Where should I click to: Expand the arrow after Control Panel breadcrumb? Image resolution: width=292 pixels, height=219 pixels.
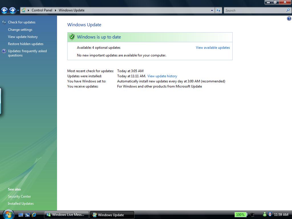(x=56, y=10)
